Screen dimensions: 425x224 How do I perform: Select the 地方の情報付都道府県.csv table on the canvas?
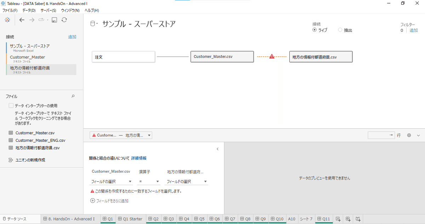pos(321,57)
